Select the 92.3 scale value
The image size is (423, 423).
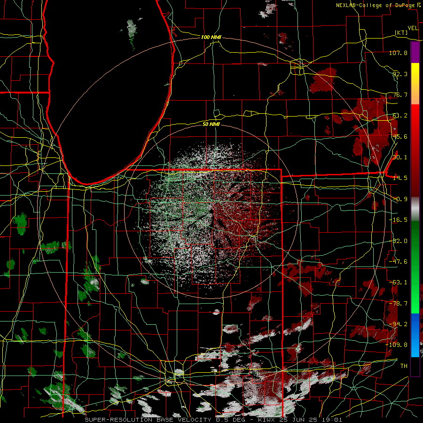(400, 74)
